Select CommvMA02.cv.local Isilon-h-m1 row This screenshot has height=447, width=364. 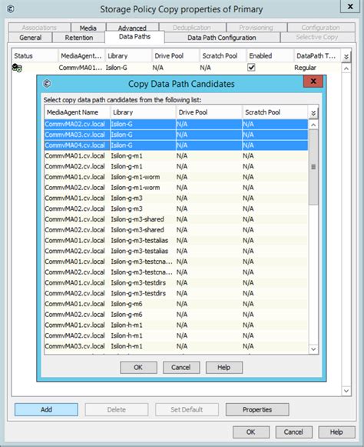(x=176, y=335)
